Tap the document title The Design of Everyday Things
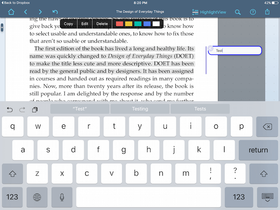280x210 pixels. click(140, 12)
